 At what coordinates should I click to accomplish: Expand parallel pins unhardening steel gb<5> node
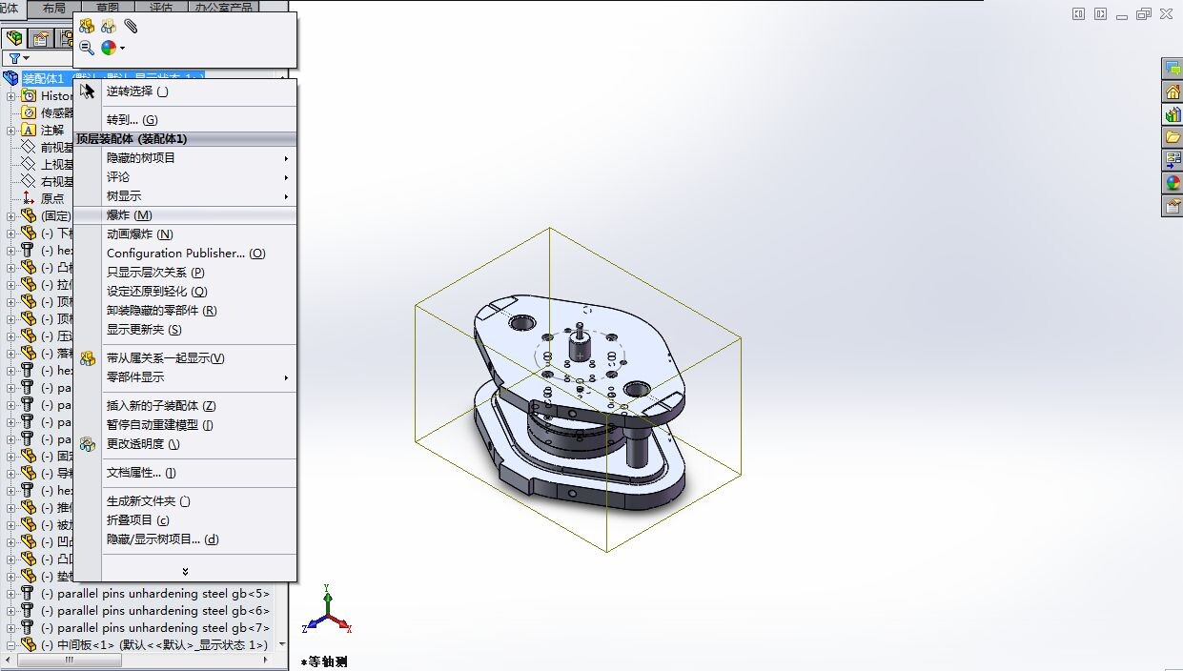click(11, 594)
